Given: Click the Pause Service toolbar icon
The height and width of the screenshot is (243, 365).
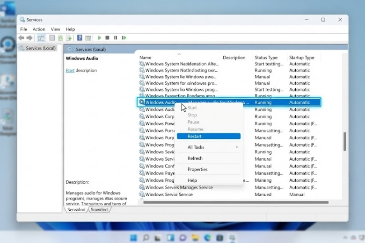Looking at the screenshot, I should click(x=116, y=38).
